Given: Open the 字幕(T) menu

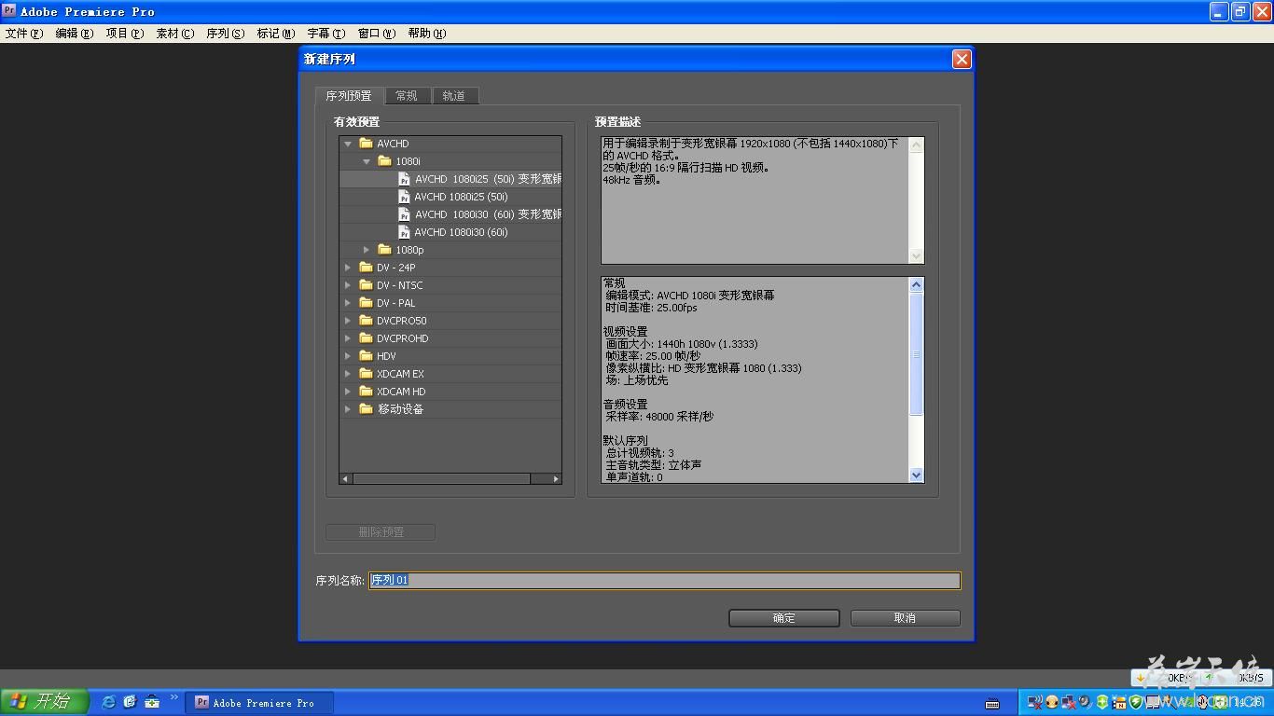Looking at the screenshot, I should (326, 34).
